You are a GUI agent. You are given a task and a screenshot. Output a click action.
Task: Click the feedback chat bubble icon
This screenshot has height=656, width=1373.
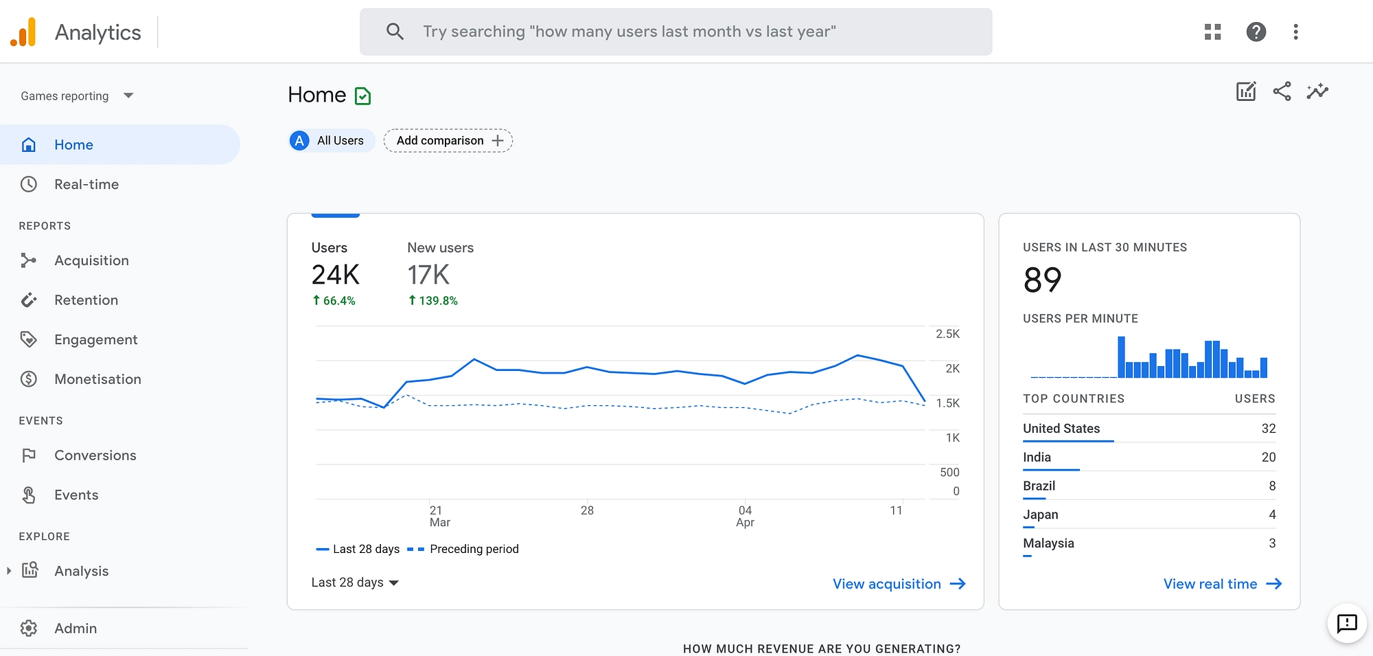(x=1347, y=623)
